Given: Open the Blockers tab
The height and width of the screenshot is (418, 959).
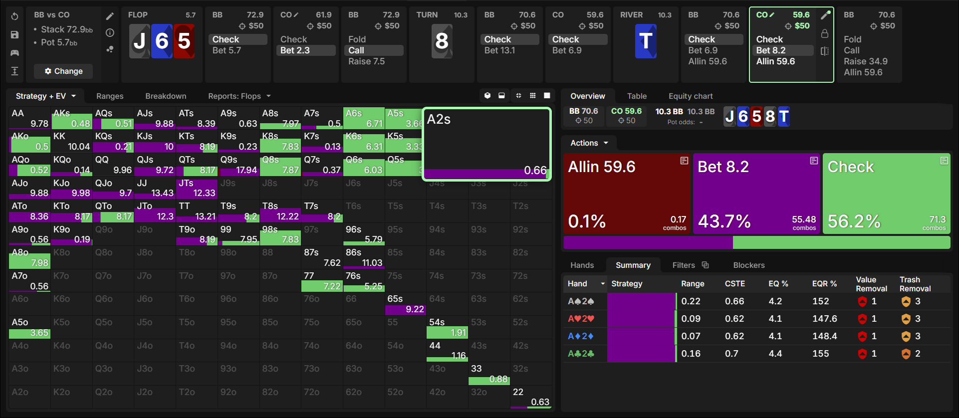Looking at the screenshot, I should 749,265.
